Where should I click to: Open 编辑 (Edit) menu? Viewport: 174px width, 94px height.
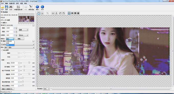(6, 3)
